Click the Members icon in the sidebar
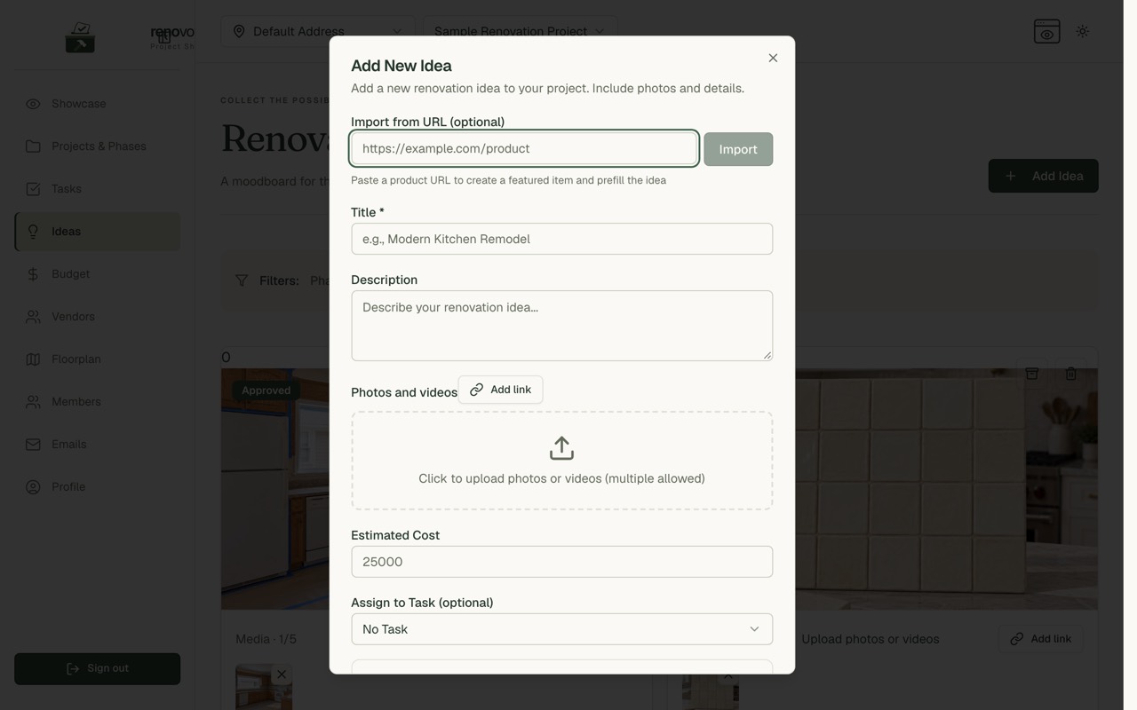 (33, 402)
